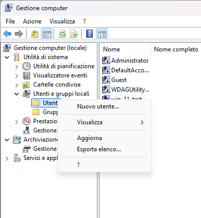This screenshot has width=201, height=218.
Task: Click the Utenti e gruppi locali icon
Action: 27,94
